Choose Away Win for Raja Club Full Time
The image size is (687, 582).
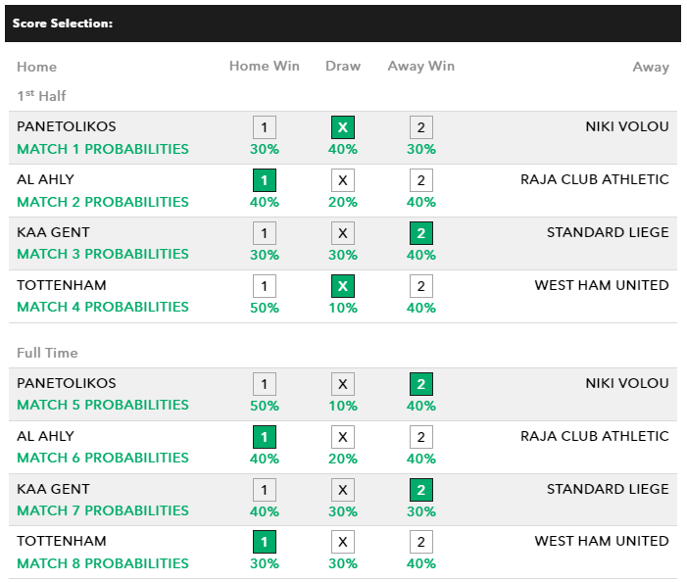(420, 437)
